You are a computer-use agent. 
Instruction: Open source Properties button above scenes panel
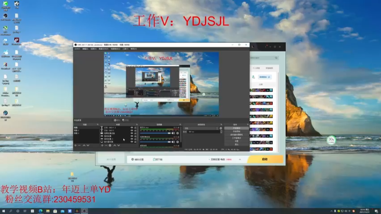point(117,120)
